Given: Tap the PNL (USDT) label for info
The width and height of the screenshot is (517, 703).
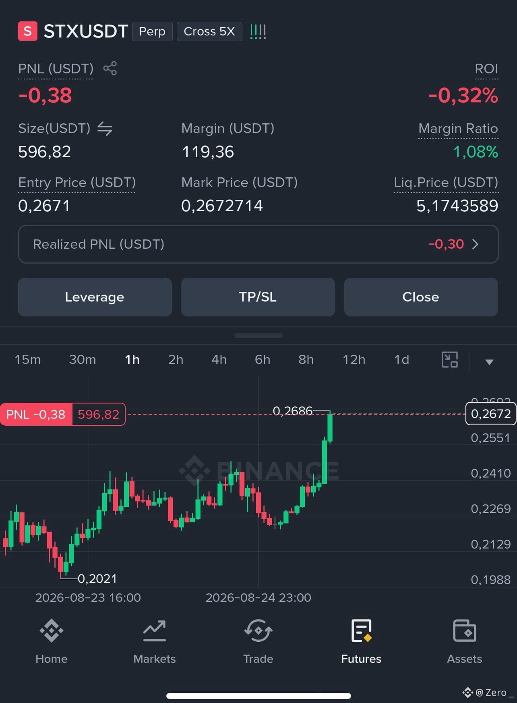Looking at the screenshot, I should [x=56, y=69].
